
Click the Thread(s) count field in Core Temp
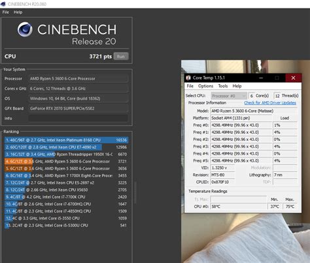[x=277, y=96]
